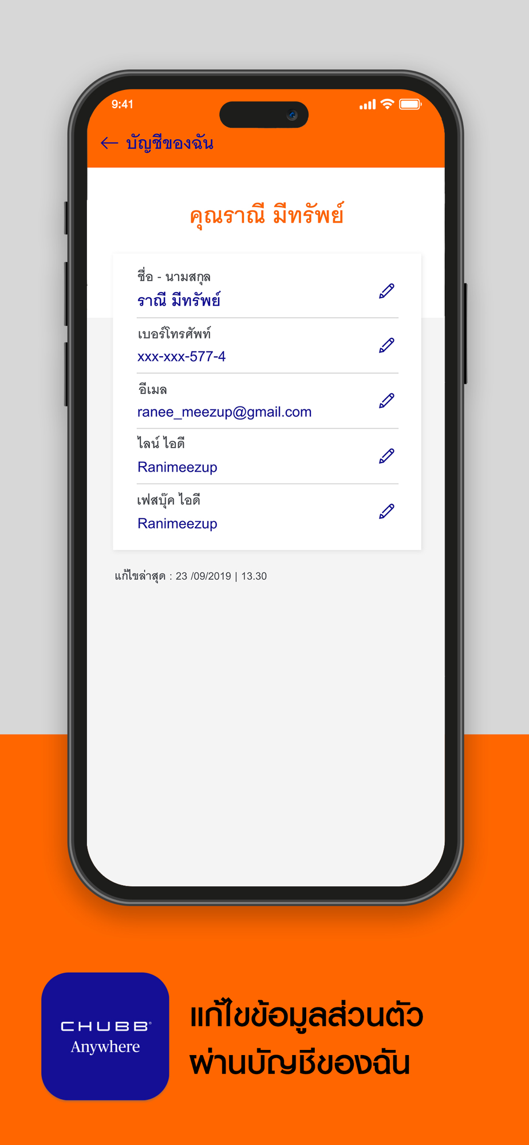The width and height of the screenshot is (529, 1145).
Task: Tap the battery status icon
Action: 410,104
